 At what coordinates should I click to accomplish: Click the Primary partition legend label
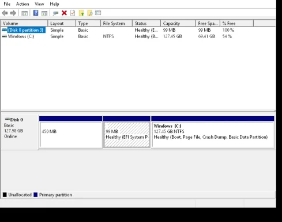(x=55, y=195)
